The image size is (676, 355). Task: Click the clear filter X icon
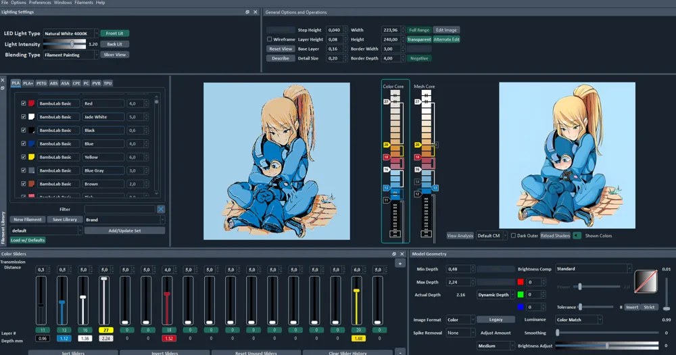161,210
